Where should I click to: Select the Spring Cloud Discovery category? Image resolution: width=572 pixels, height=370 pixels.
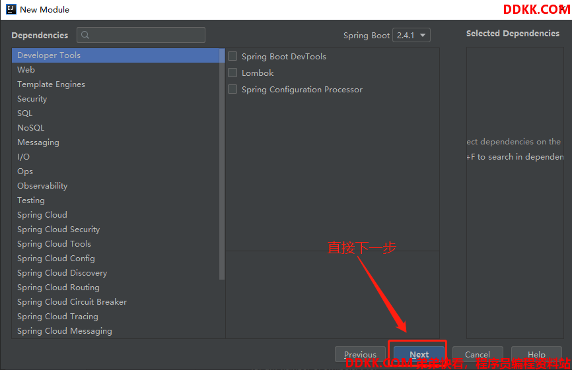pos(116,273)
